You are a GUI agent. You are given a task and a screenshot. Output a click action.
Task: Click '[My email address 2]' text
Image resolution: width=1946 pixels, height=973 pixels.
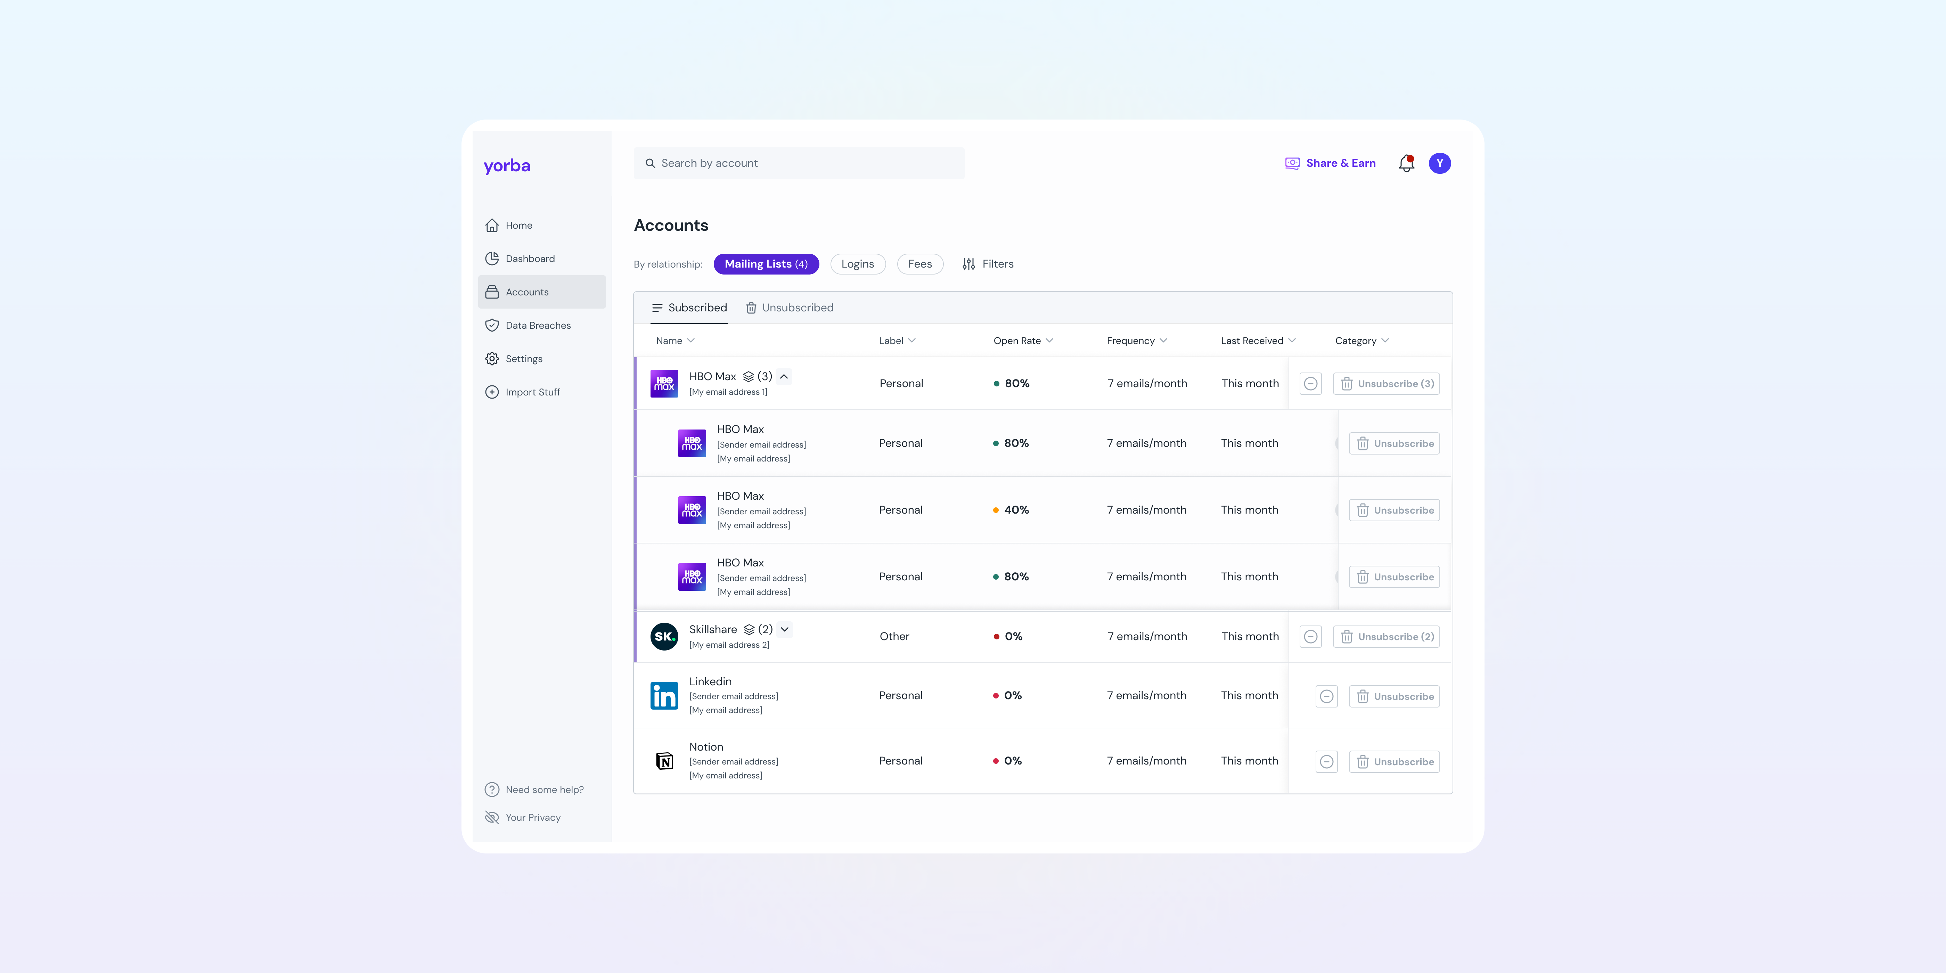click(729, 645)
